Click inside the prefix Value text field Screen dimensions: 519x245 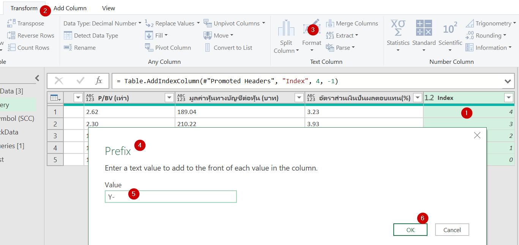(x=170, y=196)
